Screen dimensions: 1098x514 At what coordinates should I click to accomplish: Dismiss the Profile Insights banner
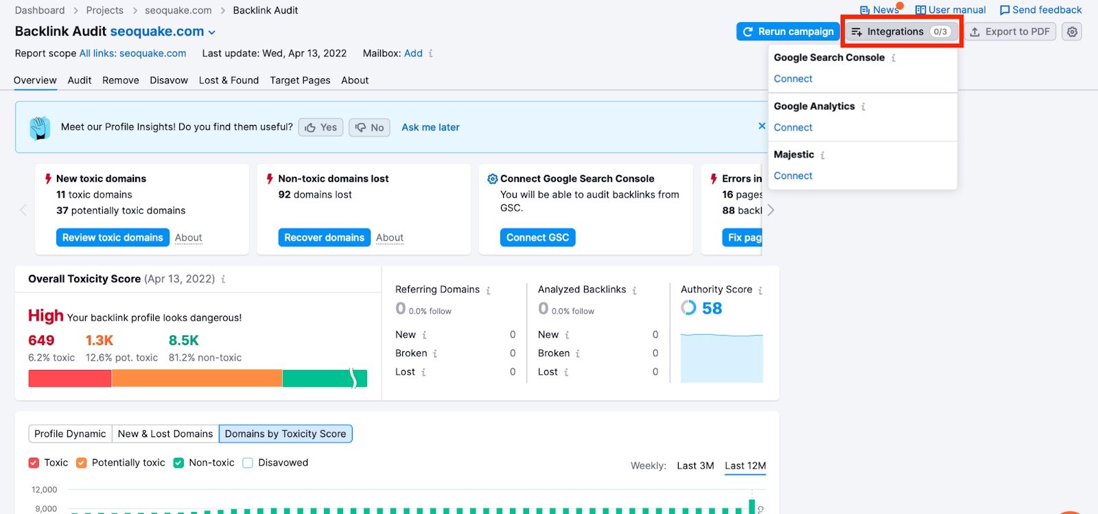click(x=762, y=126)
